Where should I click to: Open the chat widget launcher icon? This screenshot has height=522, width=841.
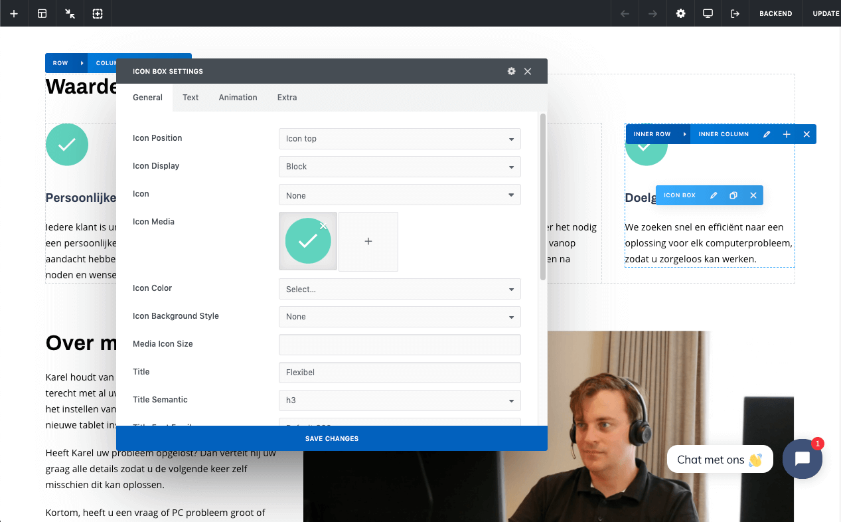coord(802,459)
